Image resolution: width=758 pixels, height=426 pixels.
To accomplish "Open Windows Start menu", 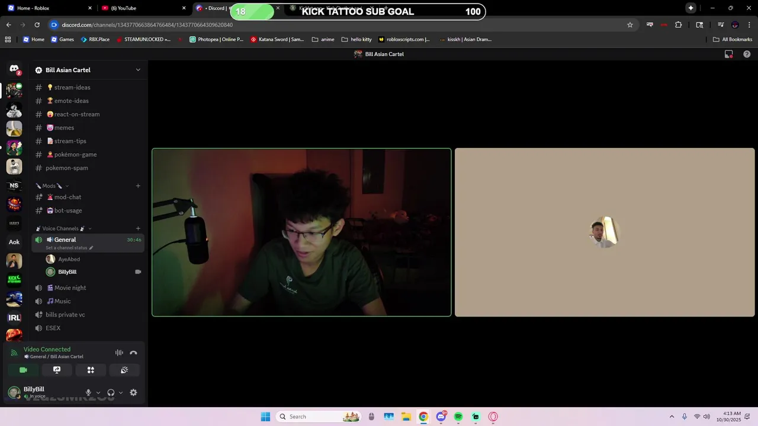I will [265, 417].
